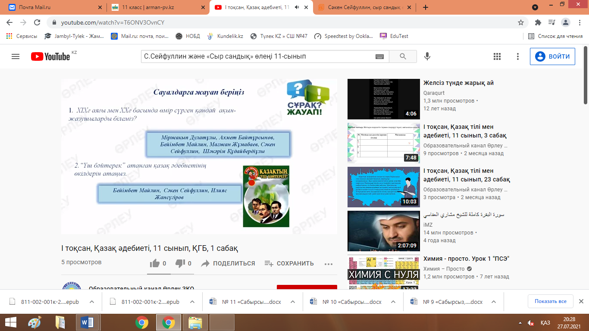Screen dimensions: 589x331
Task: Open 3 сабақ video thumbnail
Action: 383,143
